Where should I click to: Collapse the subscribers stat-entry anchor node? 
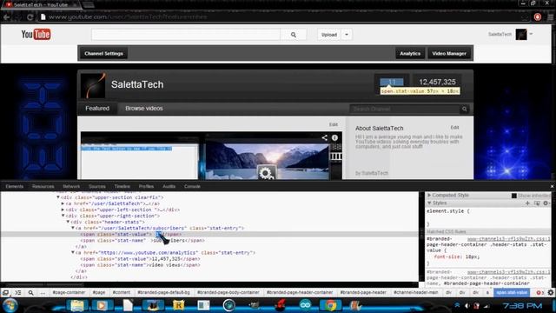click(x=73, y=228)
